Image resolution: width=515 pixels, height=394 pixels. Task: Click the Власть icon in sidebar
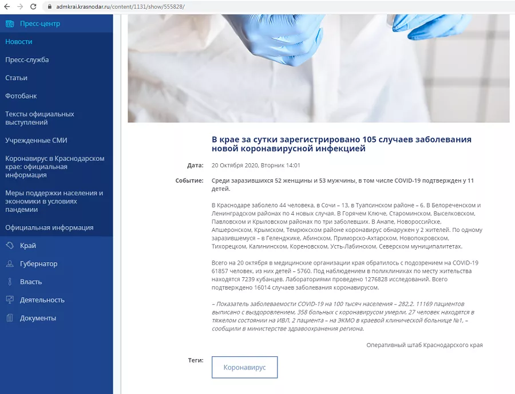[9, 282]
